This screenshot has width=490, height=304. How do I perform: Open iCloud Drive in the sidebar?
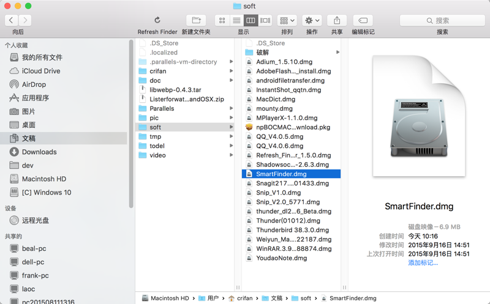click(x=64, y=71)
